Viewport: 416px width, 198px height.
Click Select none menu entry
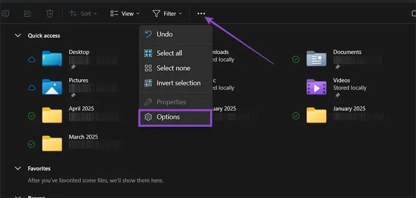pos(175,68)
